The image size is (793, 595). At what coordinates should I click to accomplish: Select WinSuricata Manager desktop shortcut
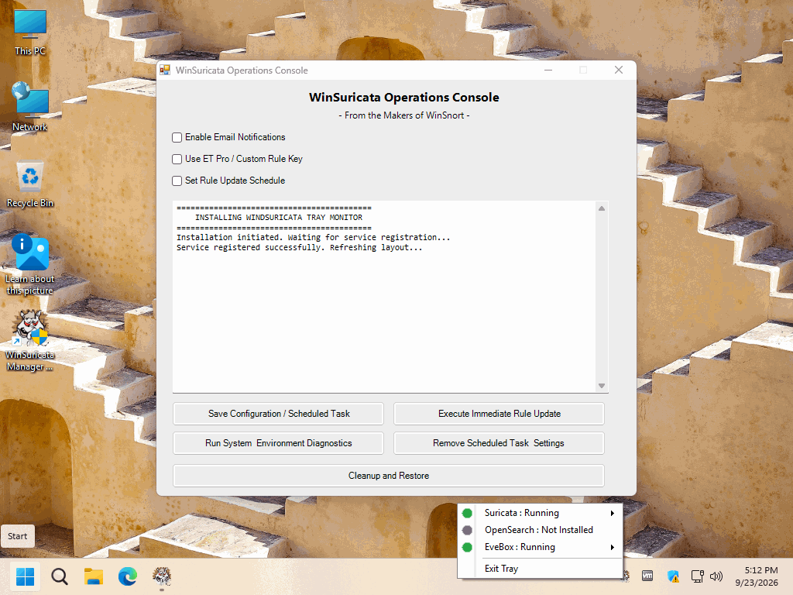[x=30, y=341]
